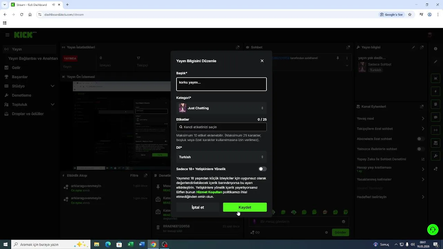Screen dimensions: 443x249
Task: Pop out the Etkinlik Akışı panel
Action: pos(145,176)
